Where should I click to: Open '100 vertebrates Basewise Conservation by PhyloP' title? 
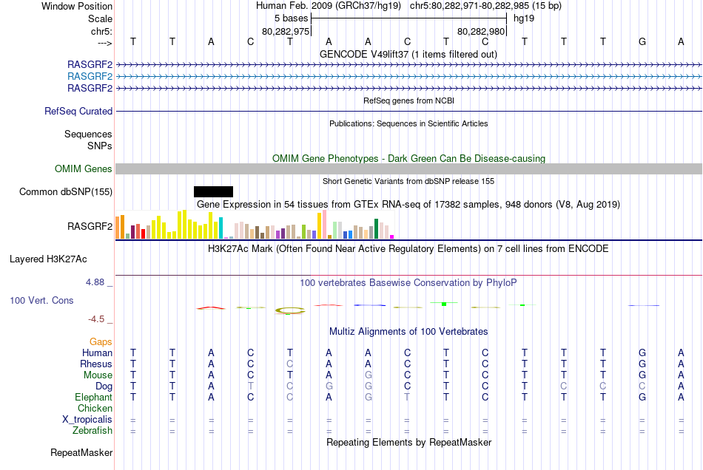(408, 283)
